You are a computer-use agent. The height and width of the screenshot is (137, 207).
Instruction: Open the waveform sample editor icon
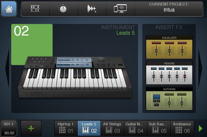coord(92,9)
